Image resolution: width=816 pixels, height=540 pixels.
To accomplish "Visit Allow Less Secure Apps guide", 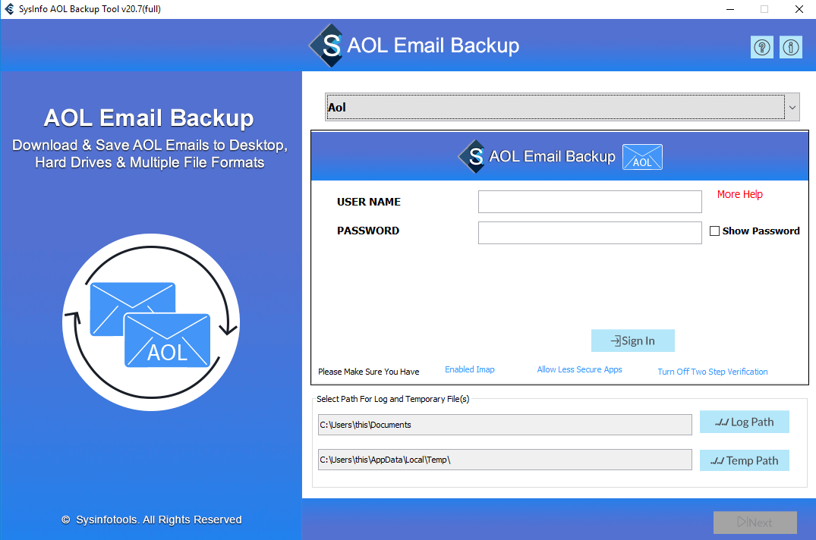I will tap(579, 369).
